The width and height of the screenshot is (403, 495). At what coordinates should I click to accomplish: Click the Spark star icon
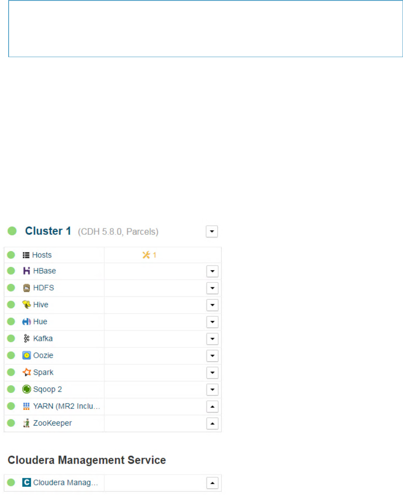click(x=26, y=373)
